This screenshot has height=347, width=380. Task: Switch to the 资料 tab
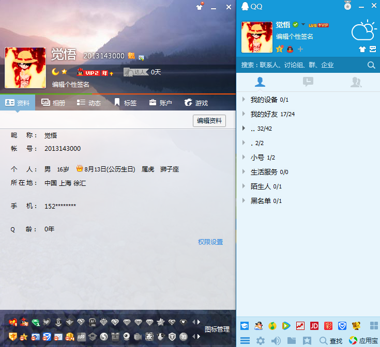pos(18,103)
